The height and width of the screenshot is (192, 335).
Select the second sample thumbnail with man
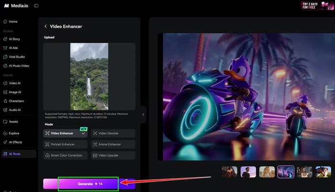click(x=248, y=172)
